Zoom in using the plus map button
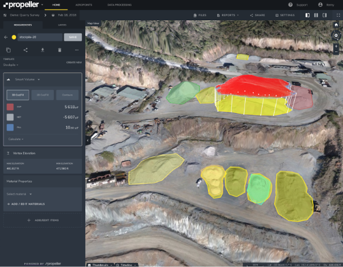This screenshot has width=343, height=267. point(336,46)
